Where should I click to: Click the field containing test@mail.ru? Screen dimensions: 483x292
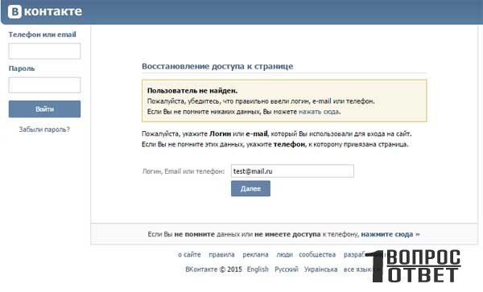click(x=292, y=171)
